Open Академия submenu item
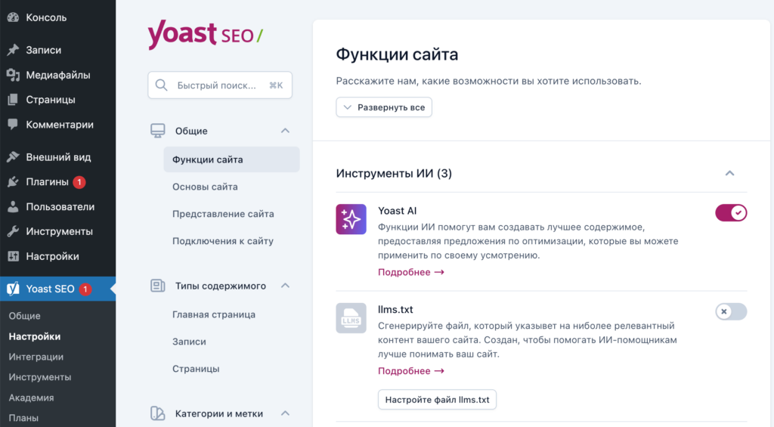The image size is (774, 427). [31, 398]
